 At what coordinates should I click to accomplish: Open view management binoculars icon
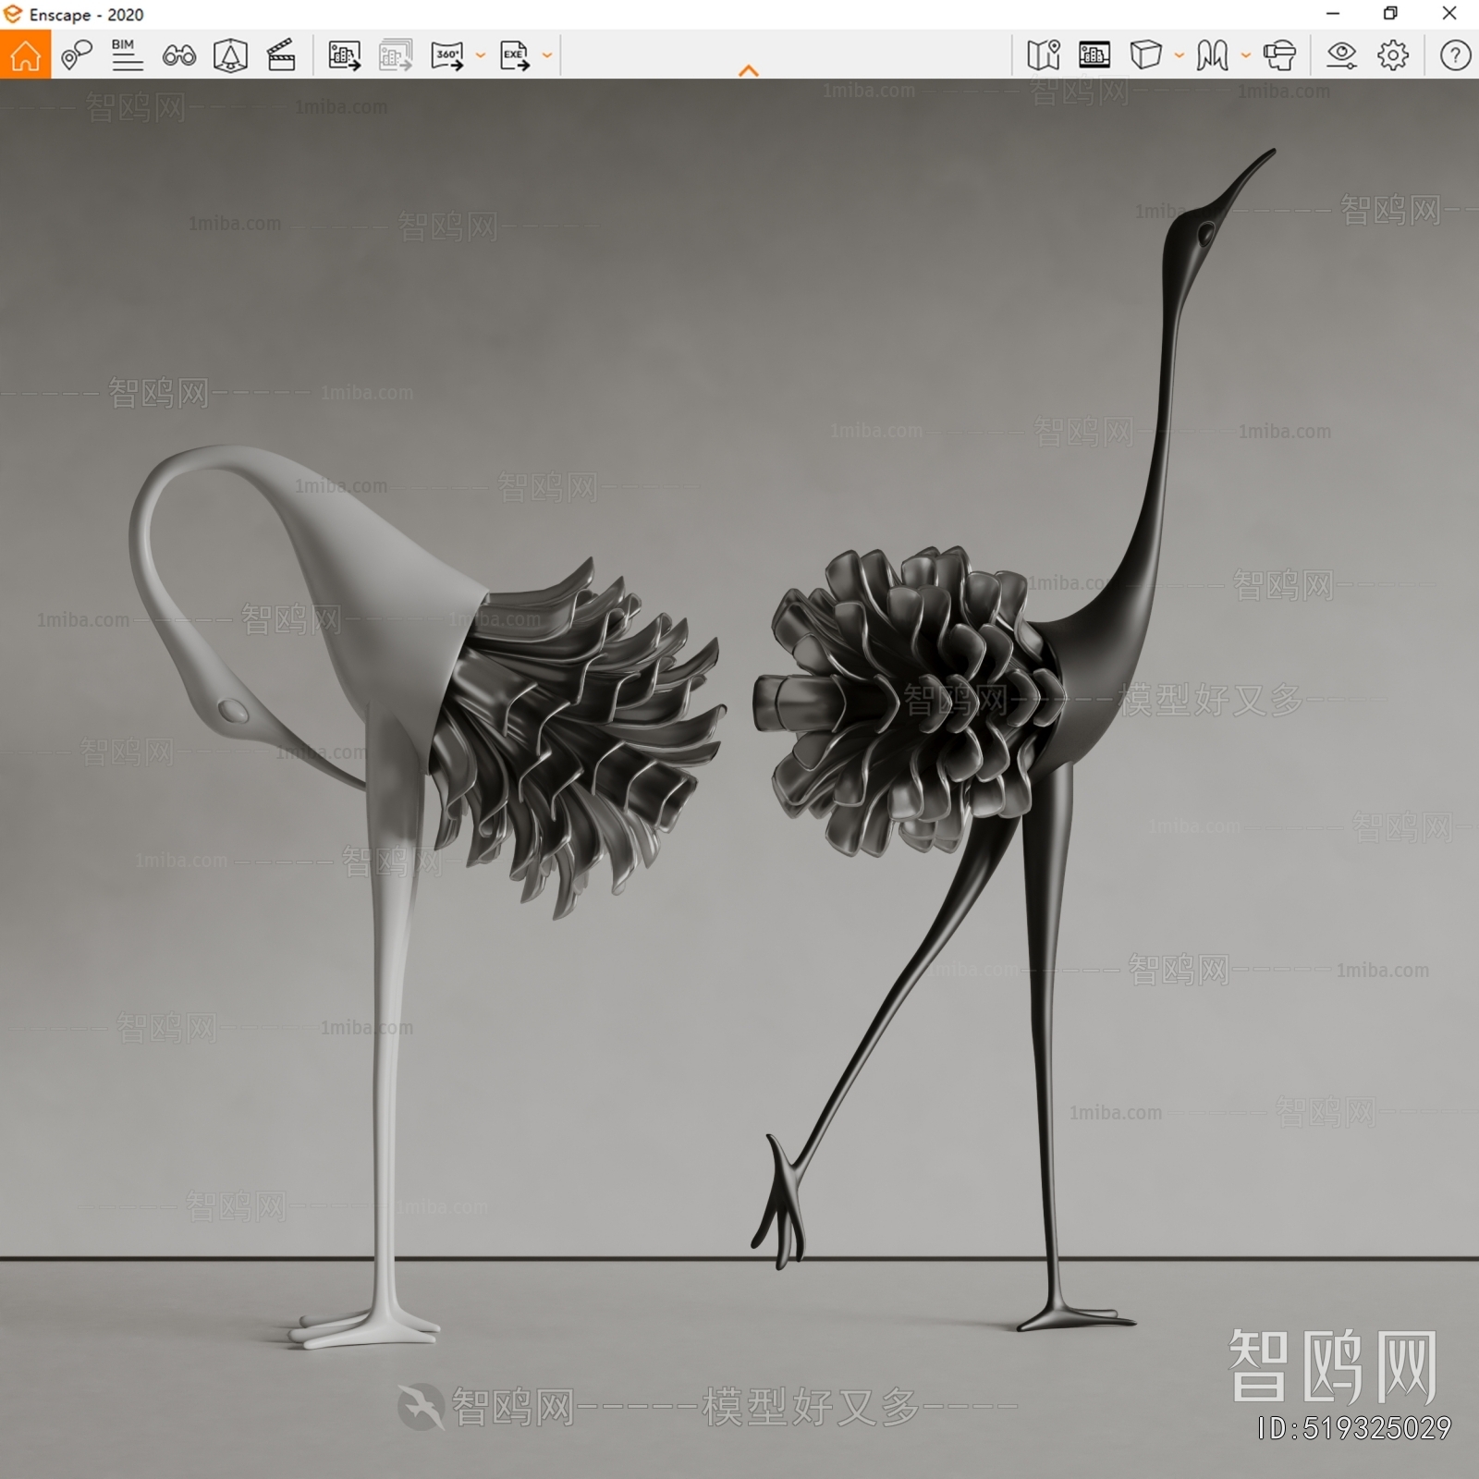click(178, 55)
